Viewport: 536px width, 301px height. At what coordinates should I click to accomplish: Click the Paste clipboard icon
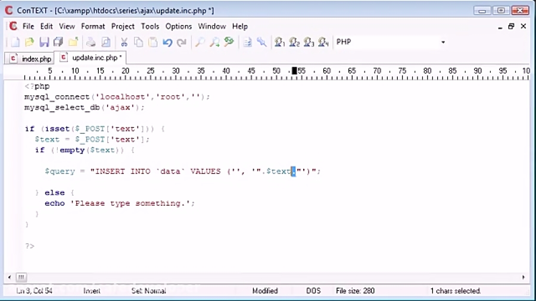click(153, 42)
